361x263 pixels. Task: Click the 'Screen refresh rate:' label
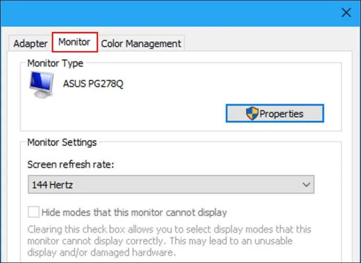71,165
